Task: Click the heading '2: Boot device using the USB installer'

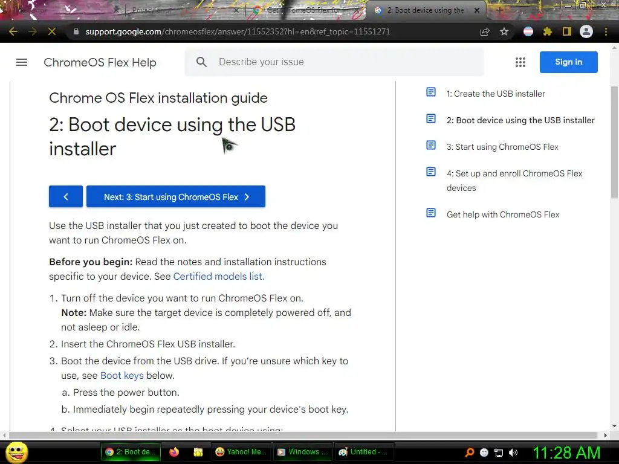Action: tap(172, 137)
